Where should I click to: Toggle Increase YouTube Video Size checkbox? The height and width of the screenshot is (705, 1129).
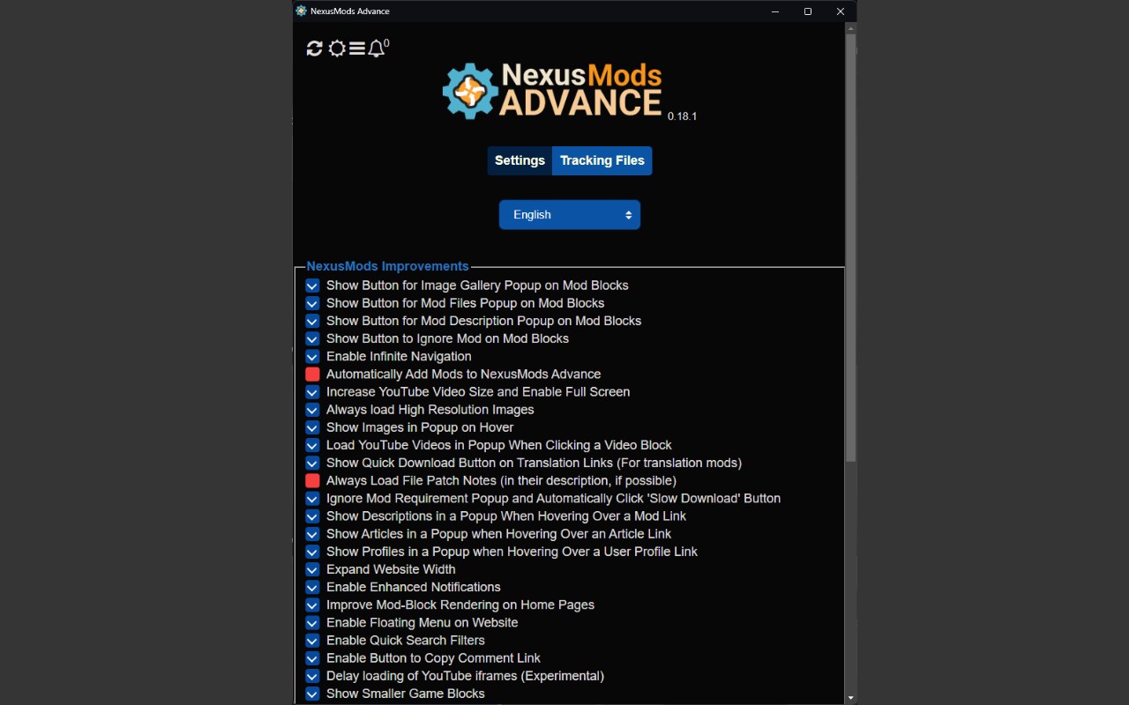coord(312,392)
